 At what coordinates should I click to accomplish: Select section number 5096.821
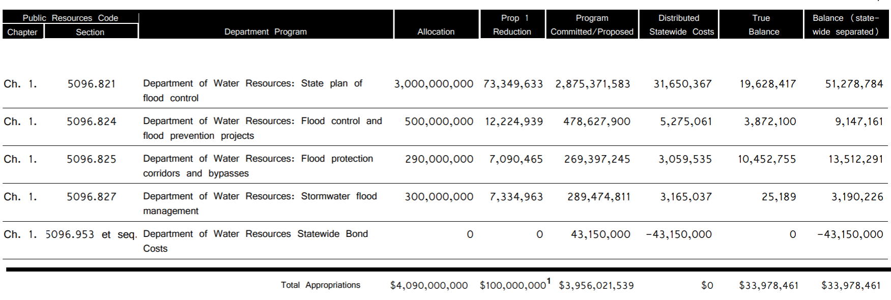[92, 84]
